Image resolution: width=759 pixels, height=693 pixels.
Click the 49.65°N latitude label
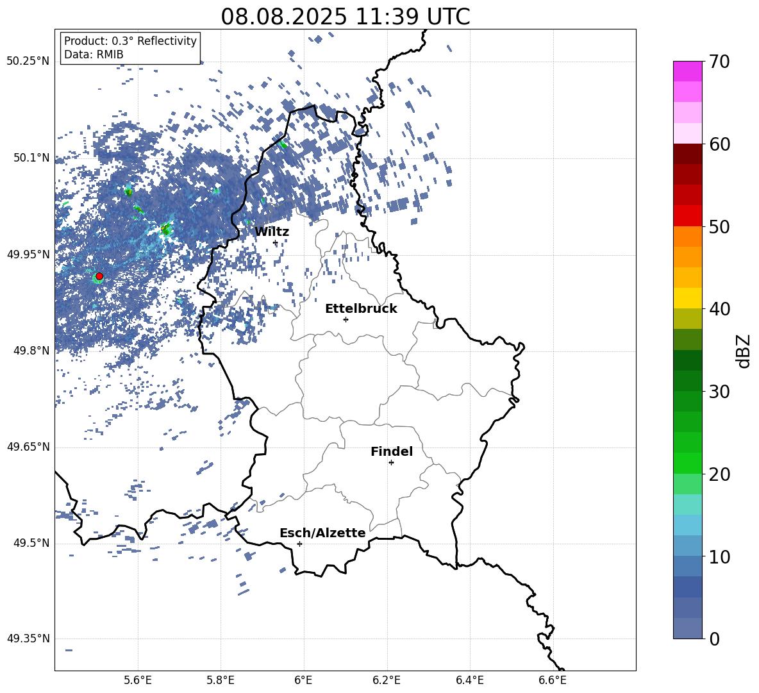point(28,447)
